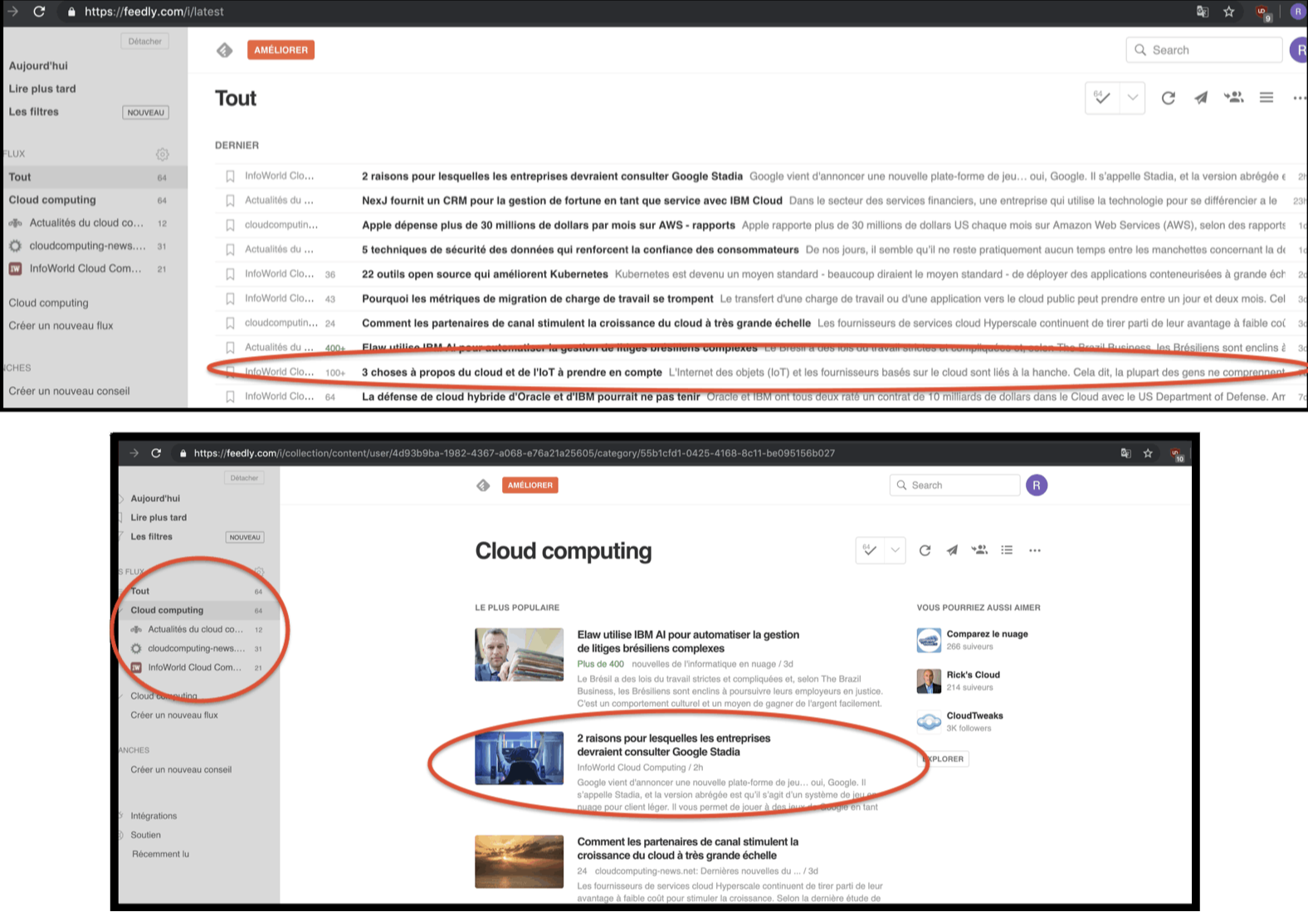Change the layout using the lines icon on the Tout page
The height and width of the screenshot is (912, 1308).
pyautogui.click(x=1267, y=98)
